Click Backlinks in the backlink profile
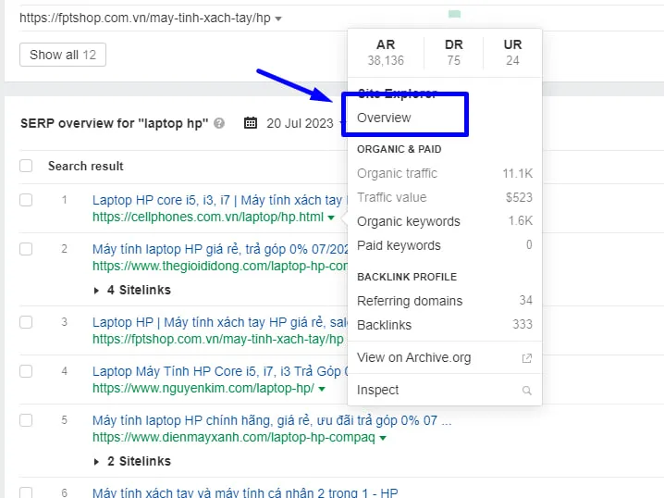The height and width of the screenshot is (498, 664). coord(384,325)
